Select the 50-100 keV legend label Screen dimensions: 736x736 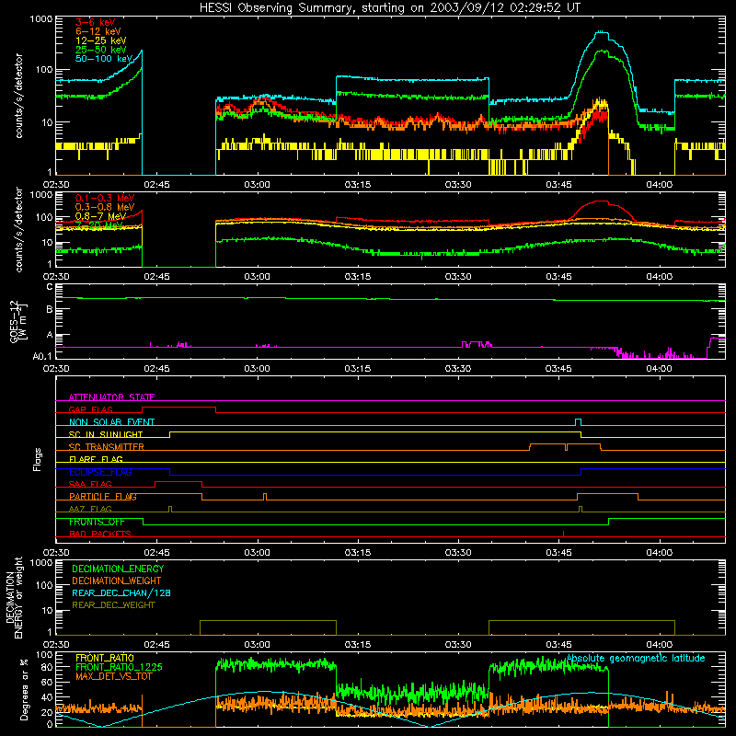pyautogui.click(x=104, y=59)
